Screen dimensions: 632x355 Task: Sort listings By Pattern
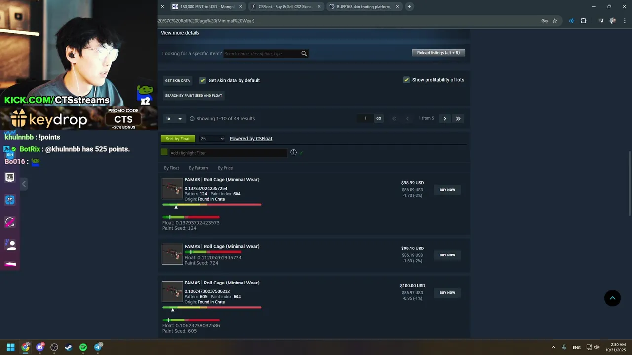(198, 168)
